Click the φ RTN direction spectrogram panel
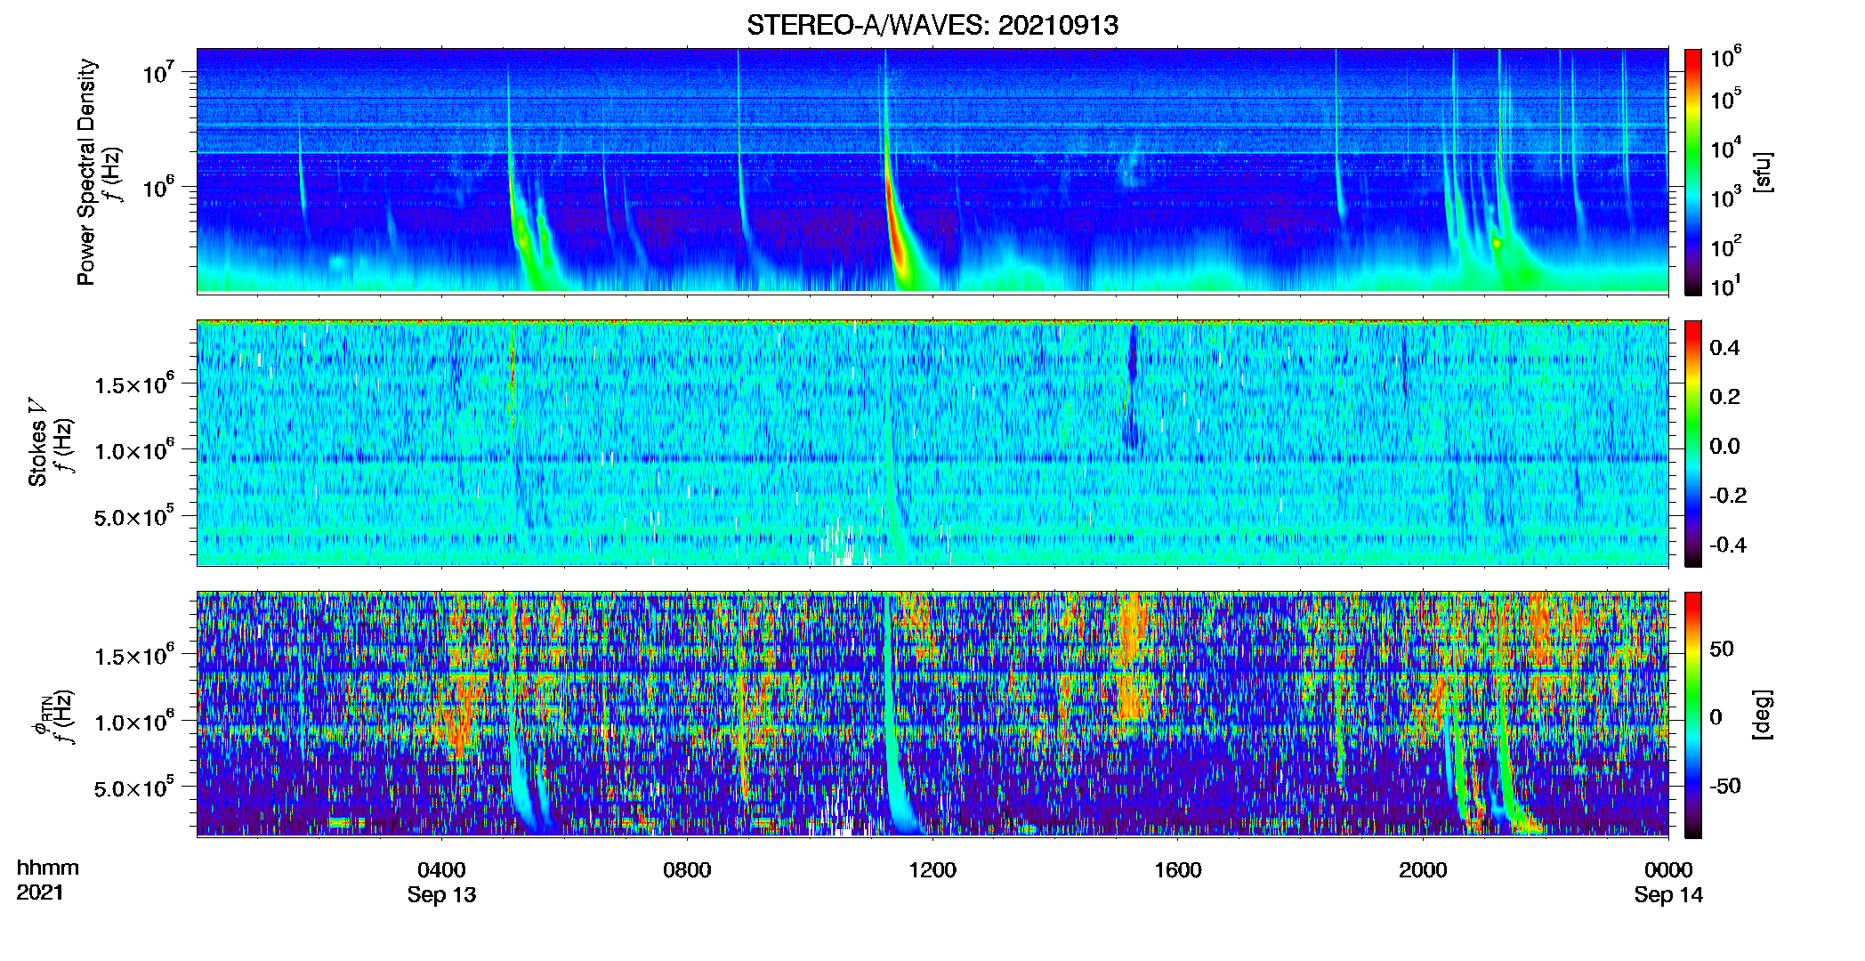This screenshot has width=1865, height=961. [x=932, y=715]
